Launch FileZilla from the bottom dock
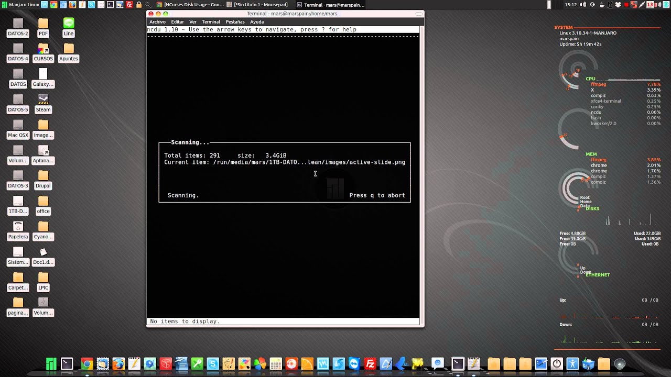The width and height of the screenshot is (671, 377). click(370, 363)
